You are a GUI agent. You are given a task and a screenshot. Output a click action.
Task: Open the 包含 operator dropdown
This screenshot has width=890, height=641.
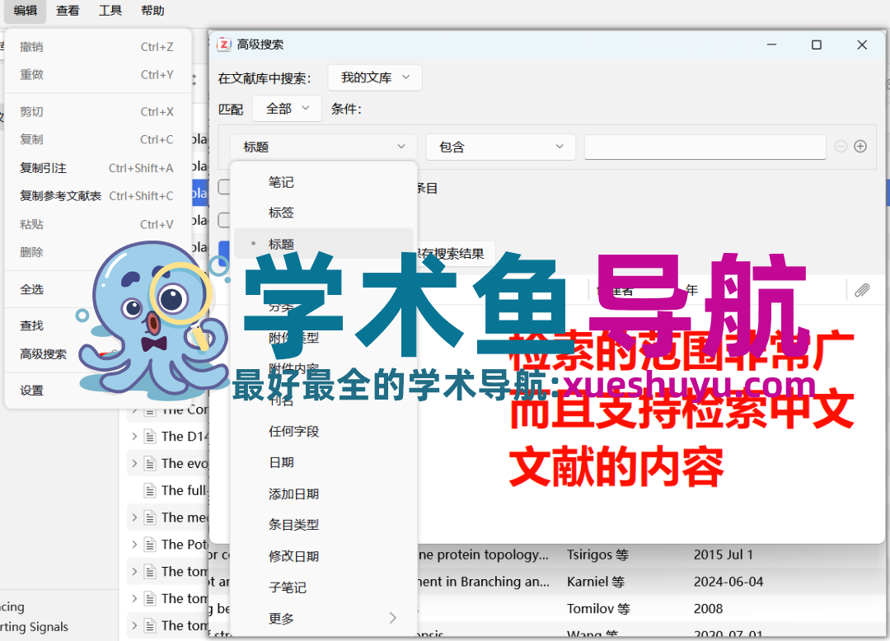(501, 147)
